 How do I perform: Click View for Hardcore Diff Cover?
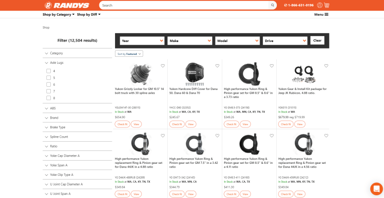[191, 124]
